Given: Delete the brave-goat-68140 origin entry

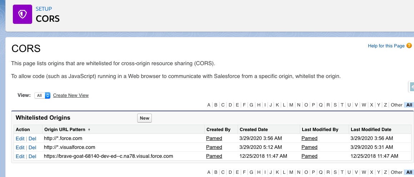Looking at the screenshot, I should [33, 156].
